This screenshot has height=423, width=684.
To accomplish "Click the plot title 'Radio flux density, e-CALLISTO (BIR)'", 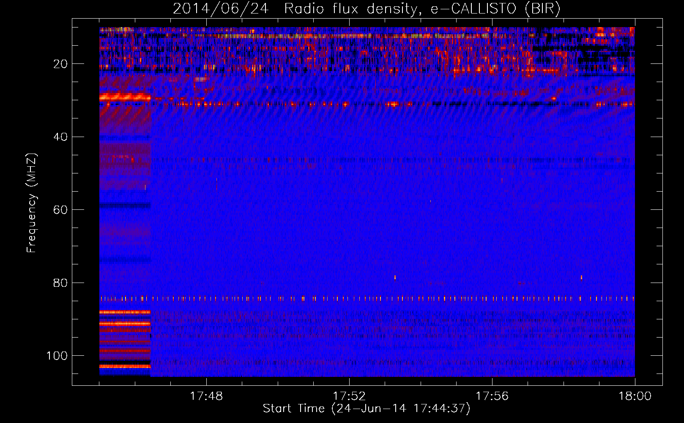I will pos(422,8).
